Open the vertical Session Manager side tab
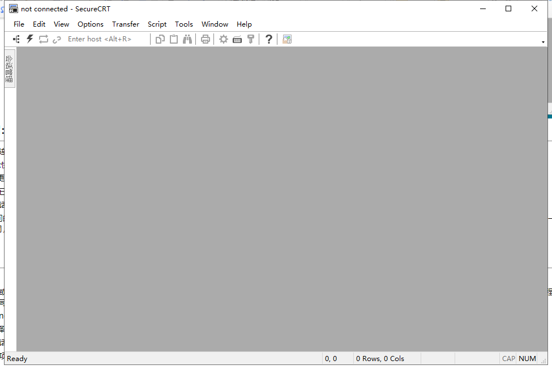The width and height of the screenshot is (552, 369). point(10,69)
